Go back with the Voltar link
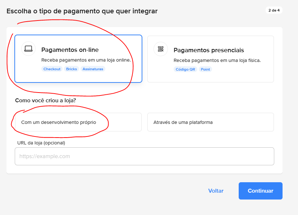Screen dimensions: 298x215 (x=216, y=191)
